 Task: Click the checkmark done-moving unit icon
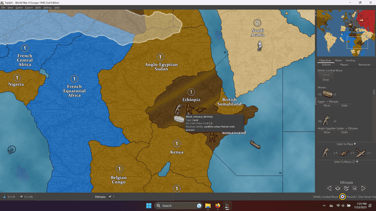pos(355,188)
